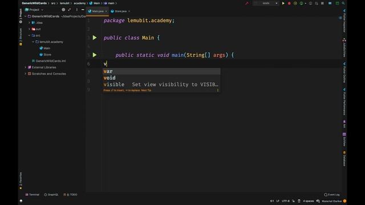The image size is (365, 205).
Task: Select Main class in project tree
Action: click(45, 48)
